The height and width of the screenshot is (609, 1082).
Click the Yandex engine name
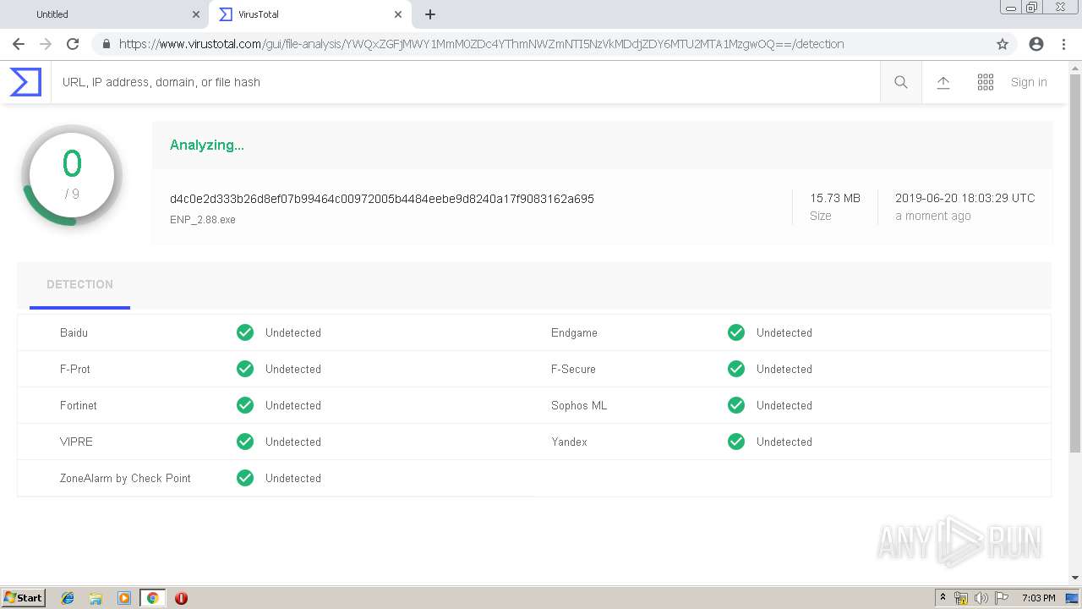click(x=569, y=442)
